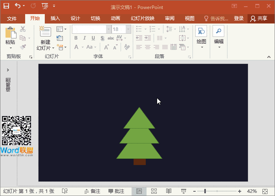Switch to Slide Sorter view icon

154,191
